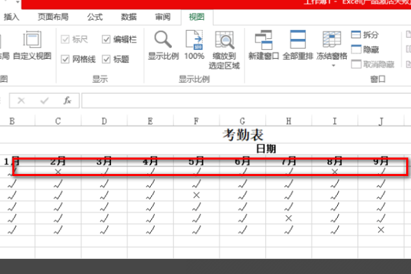411x274 pixels.
Task: Select the 3月 cell
Action: [x=104, y=161]
